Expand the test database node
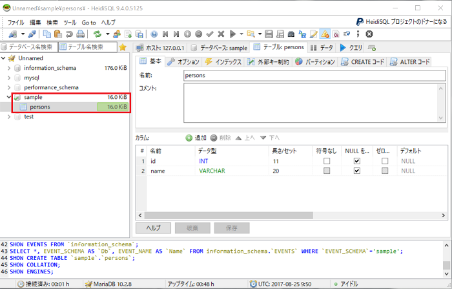 coord(9,116)
